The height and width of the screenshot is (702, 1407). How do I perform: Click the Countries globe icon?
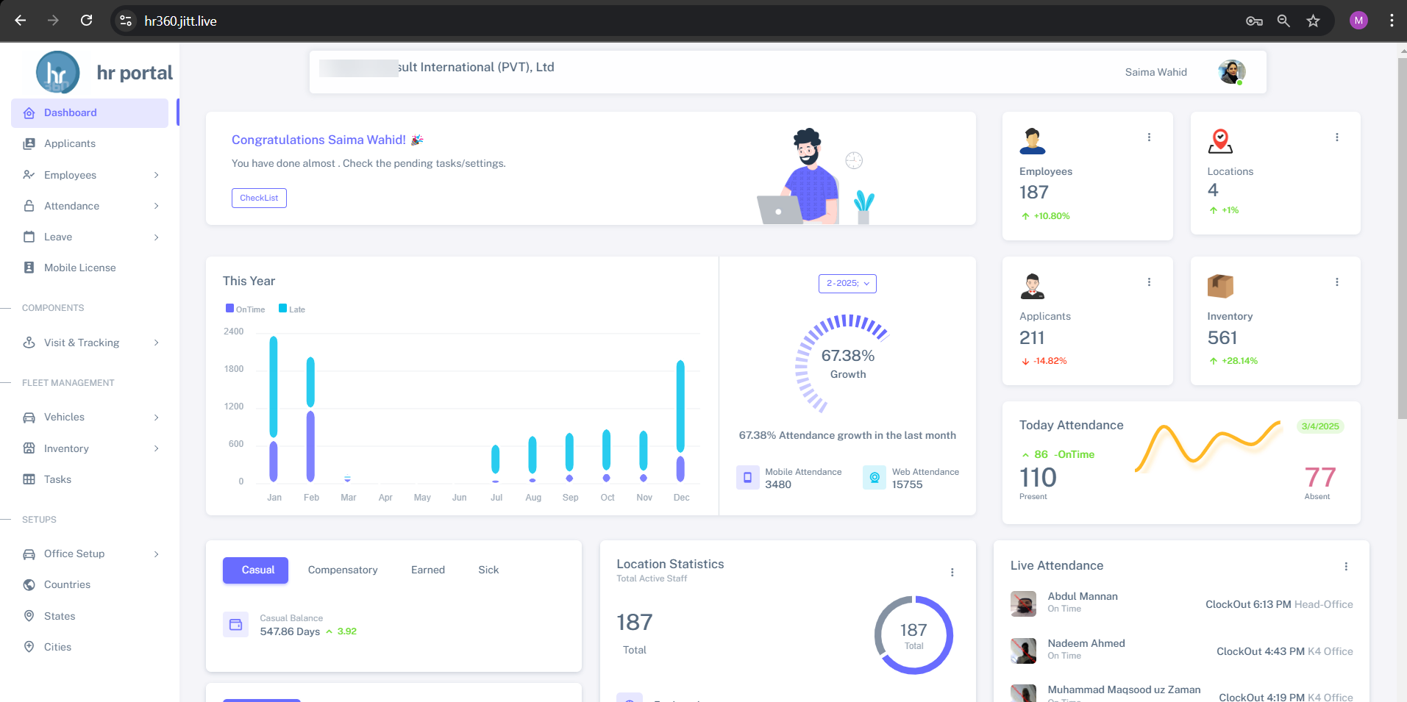[29, 584]
